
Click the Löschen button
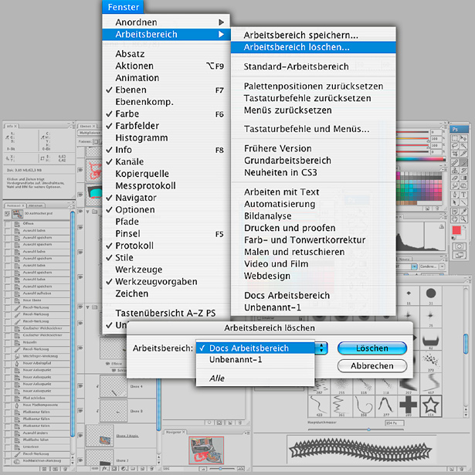[x=372, y=348]
